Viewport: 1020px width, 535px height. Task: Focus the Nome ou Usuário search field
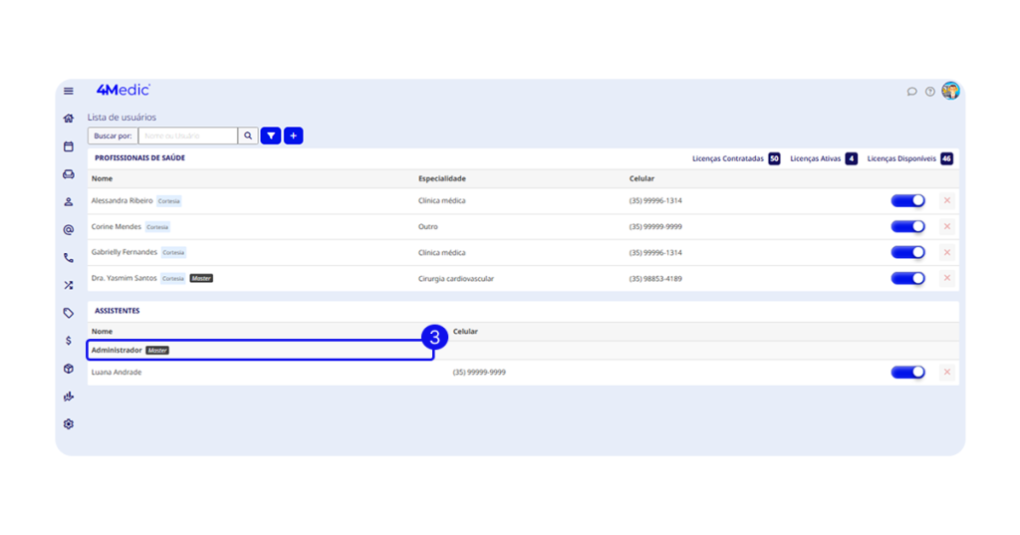coord(187,135)
